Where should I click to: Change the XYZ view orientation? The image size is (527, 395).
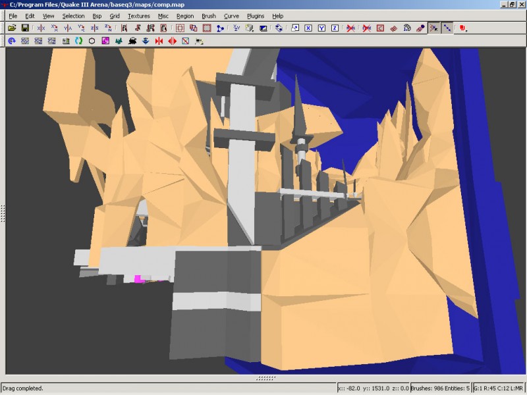coord(236,28)
